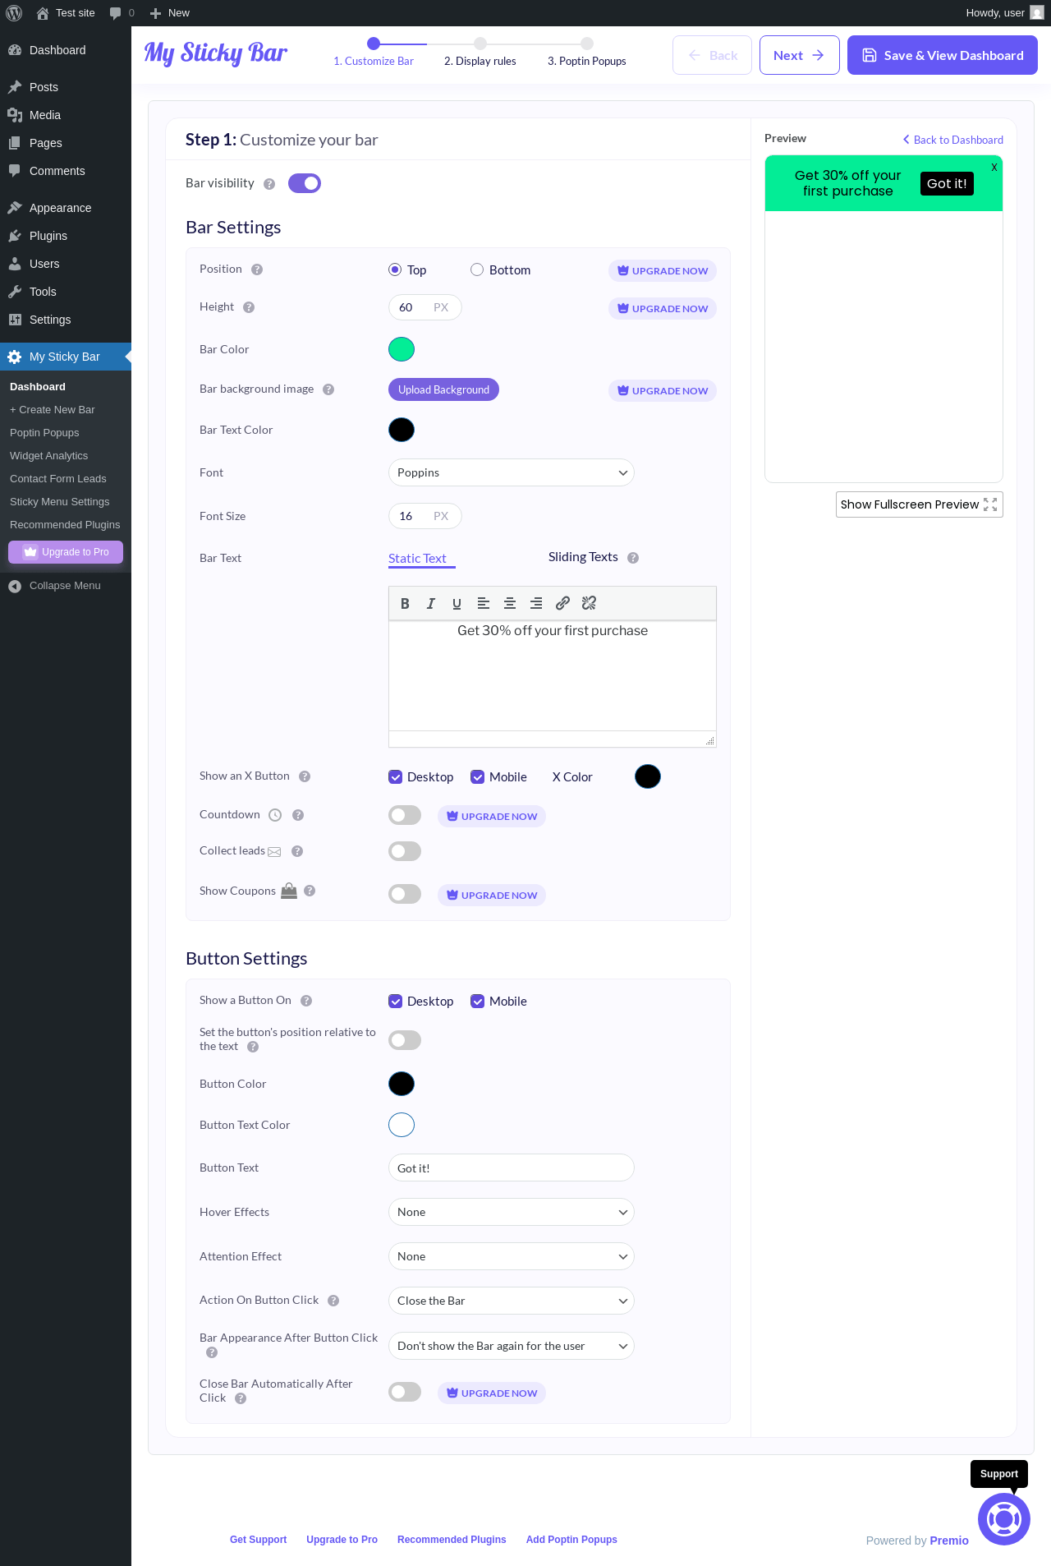Viewport: 1051px width, 1566px height.
Task: Click the Bold formatting icon
Action: point(405,603)
